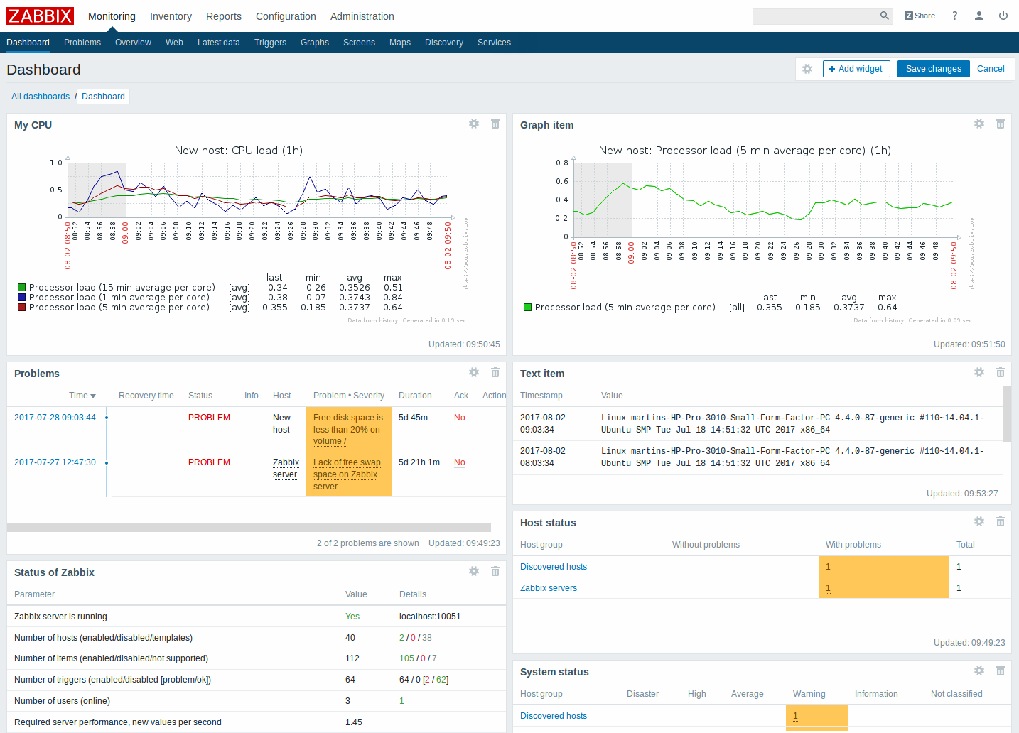The image size is (1019, 733).
Task: Switch to the Overview tab
Action: (133, 43)
